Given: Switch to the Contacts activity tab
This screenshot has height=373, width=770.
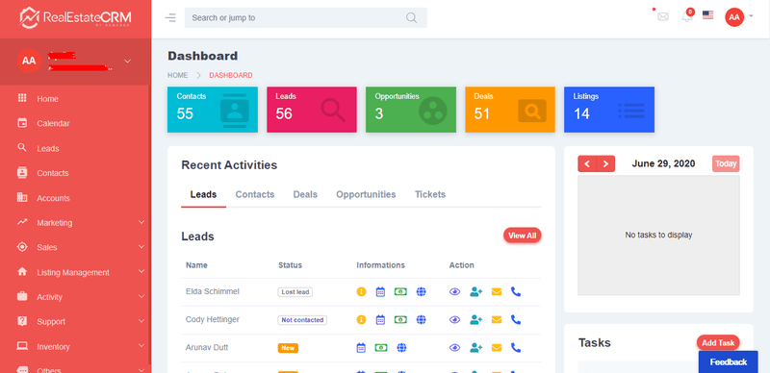Looking at the screenshot, I should [x=255, y=194].
